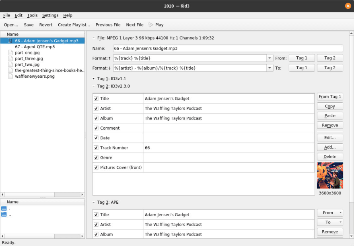This screenshot has width=354, height=246.
Task: Open the Help menu
Action: [x=68, y=15]
